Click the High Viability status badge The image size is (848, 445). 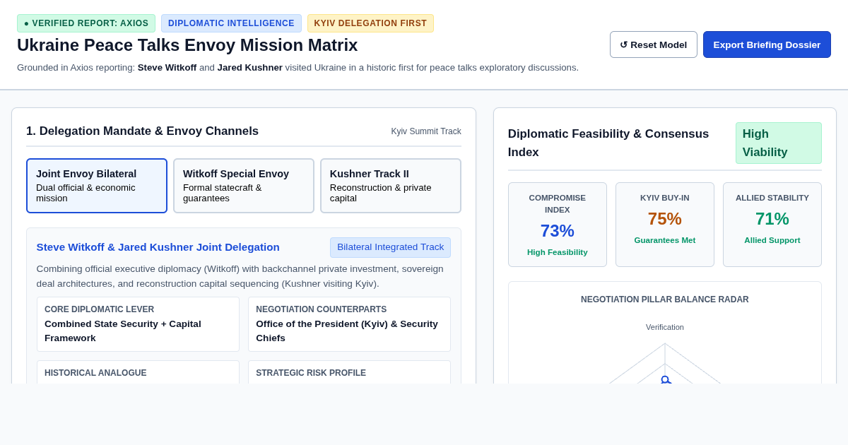click(778, 143)
